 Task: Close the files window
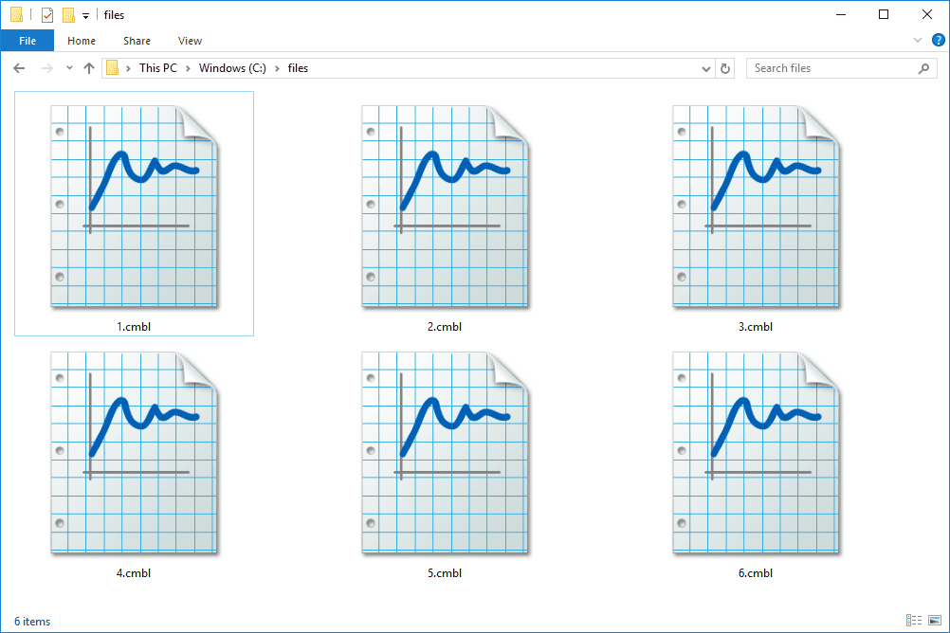pyautogui.click(x=927, y=14)
